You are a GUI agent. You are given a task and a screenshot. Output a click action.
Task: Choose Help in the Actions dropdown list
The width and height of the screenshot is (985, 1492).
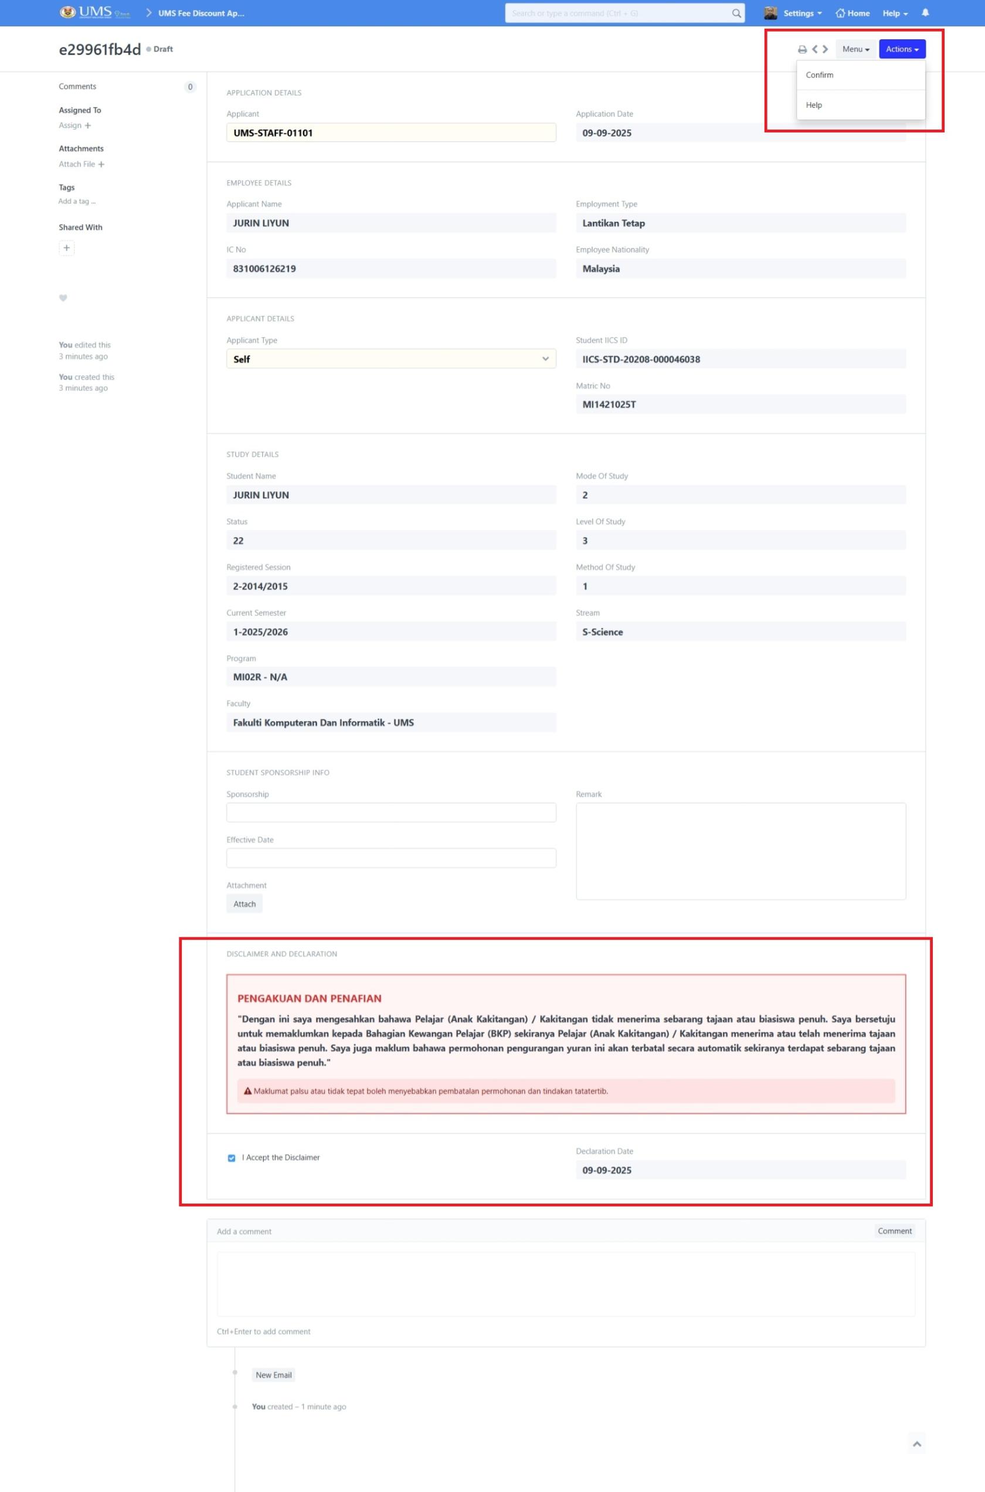tap(814, 105)
